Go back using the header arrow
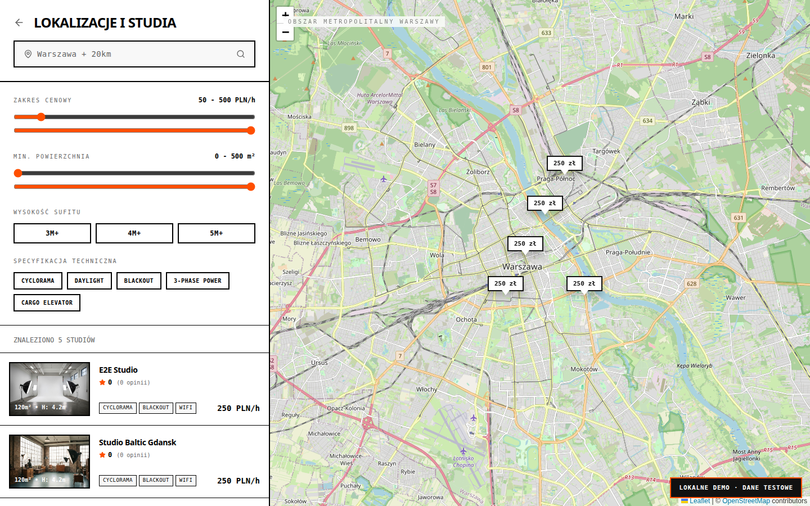 click(x=19, y=22)
